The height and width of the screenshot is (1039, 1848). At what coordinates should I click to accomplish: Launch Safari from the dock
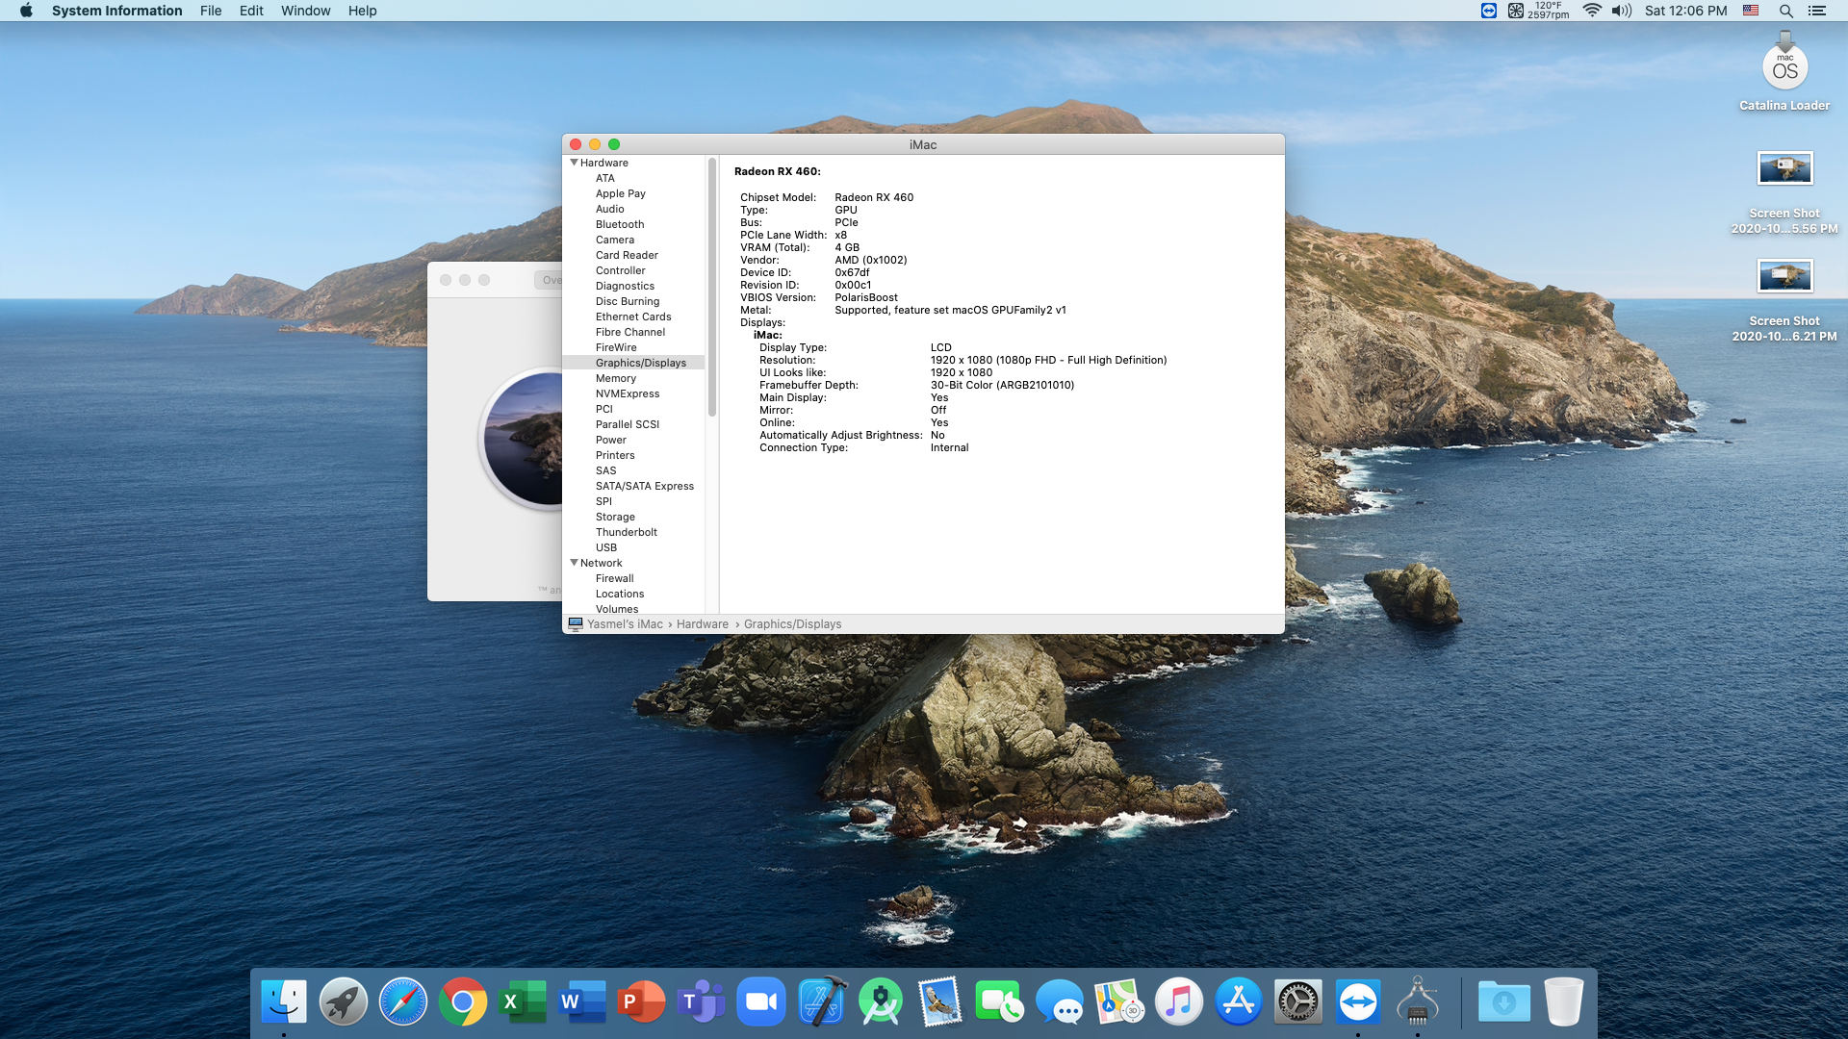pyautogui.click(x=403, y=1002)
